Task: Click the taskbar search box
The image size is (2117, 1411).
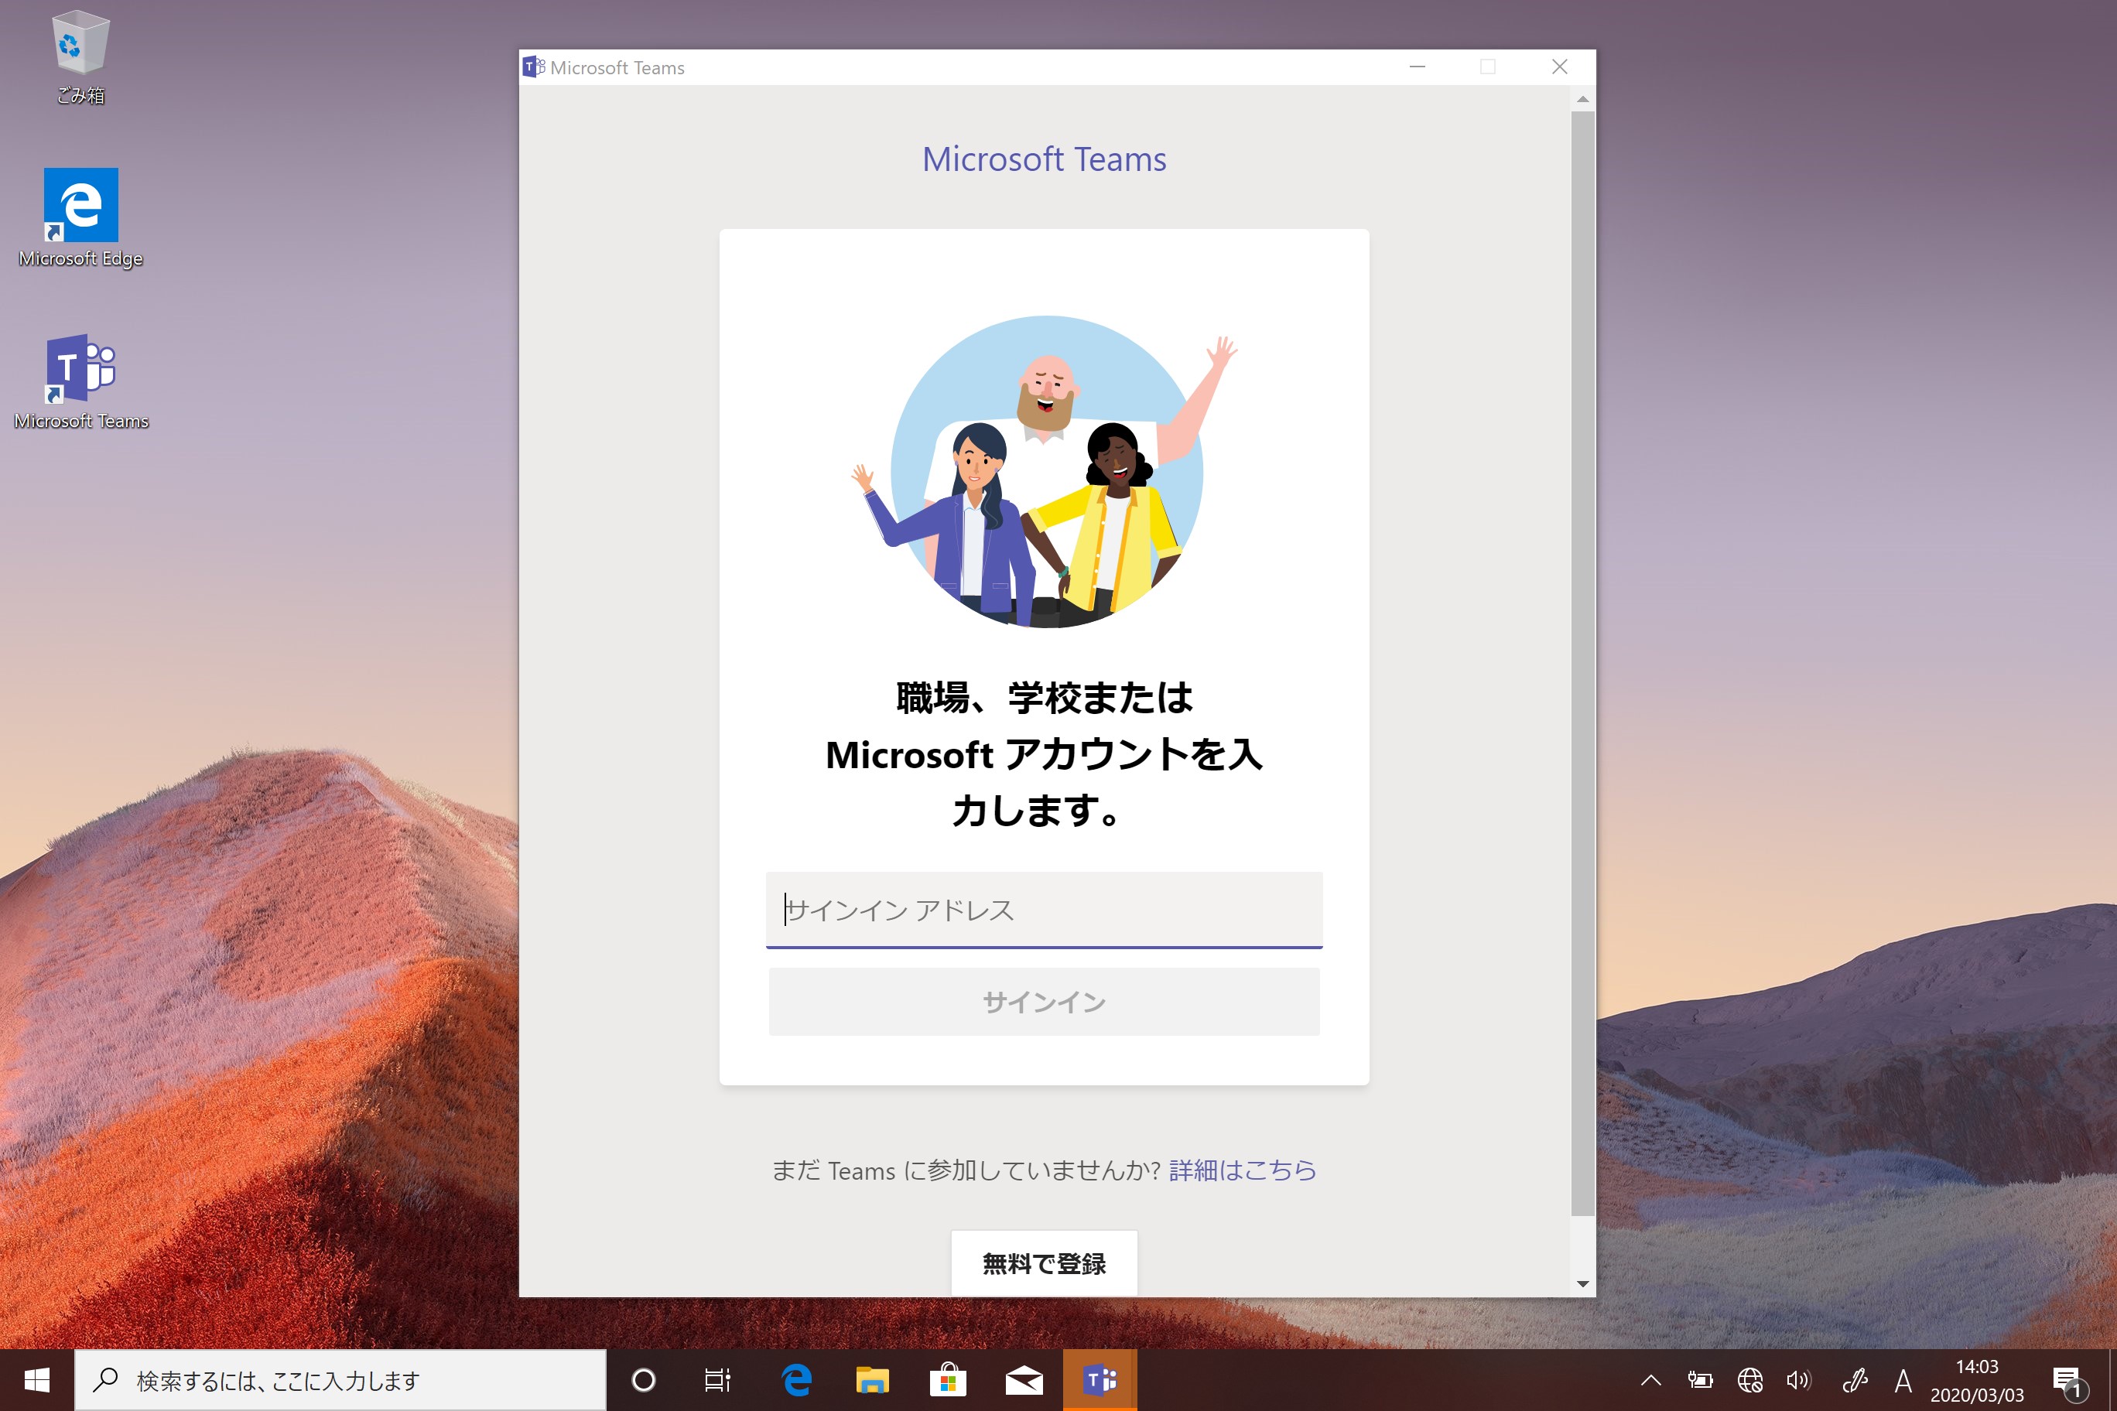Action: [340, 1379]
